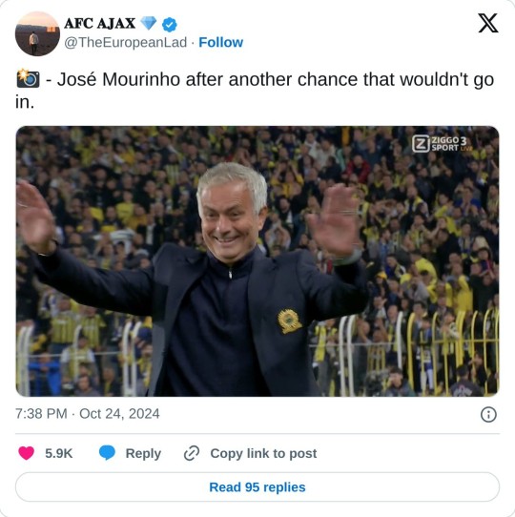Click the blue verified checkmark badge
The height and width of the screenshot is (517, 515).
pos(170,25)
